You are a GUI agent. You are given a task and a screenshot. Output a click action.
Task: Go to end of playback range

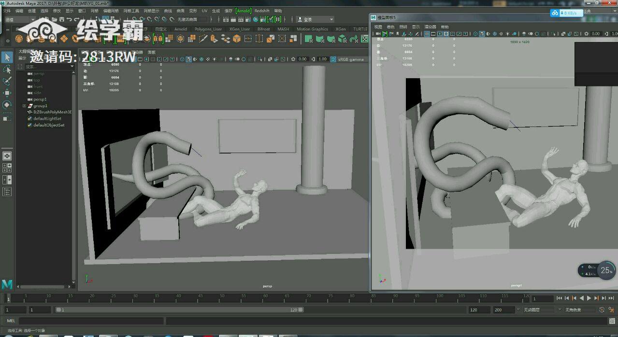point(611,298)
